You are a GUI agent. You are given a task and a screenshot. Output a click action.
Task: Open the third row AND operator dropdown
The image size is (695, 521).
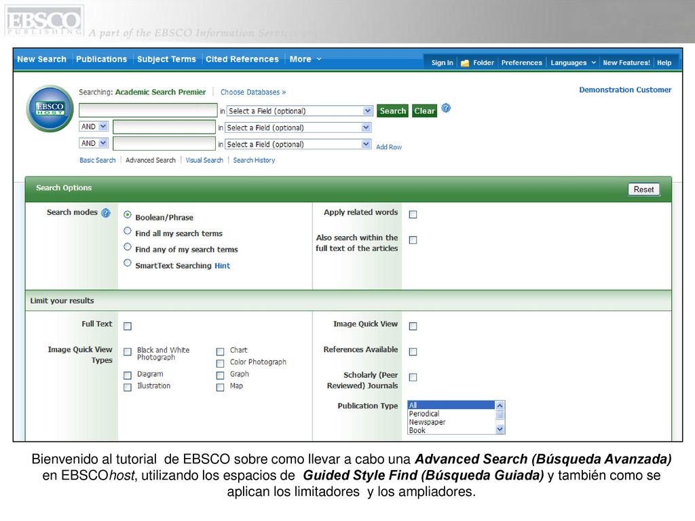pyautogui.click(x=94, y=143)
